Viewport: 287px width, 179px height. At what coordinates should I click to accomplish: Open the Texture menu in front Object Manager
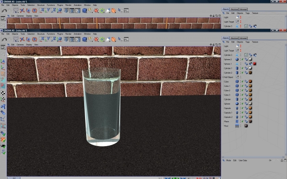pyautogui.click(x=255, y=42)
